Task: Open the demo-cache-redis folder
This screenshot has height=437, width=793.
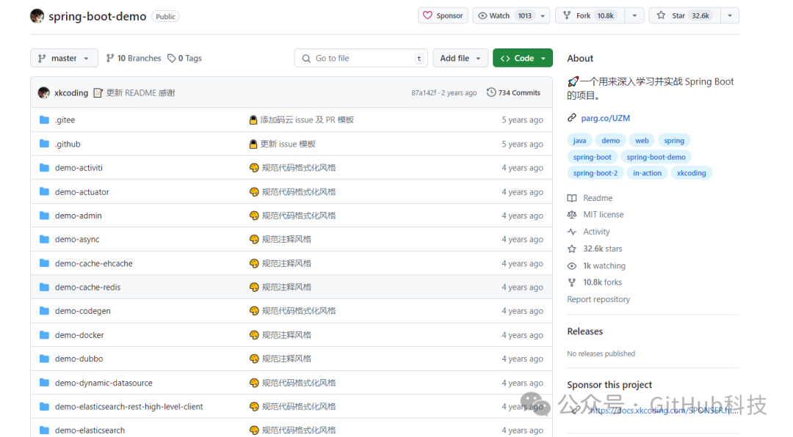Action: 88,287
